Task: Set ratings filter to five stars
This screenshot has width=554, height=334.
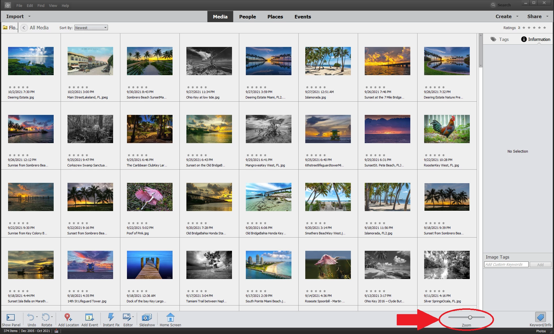Action: pos(544,28)
